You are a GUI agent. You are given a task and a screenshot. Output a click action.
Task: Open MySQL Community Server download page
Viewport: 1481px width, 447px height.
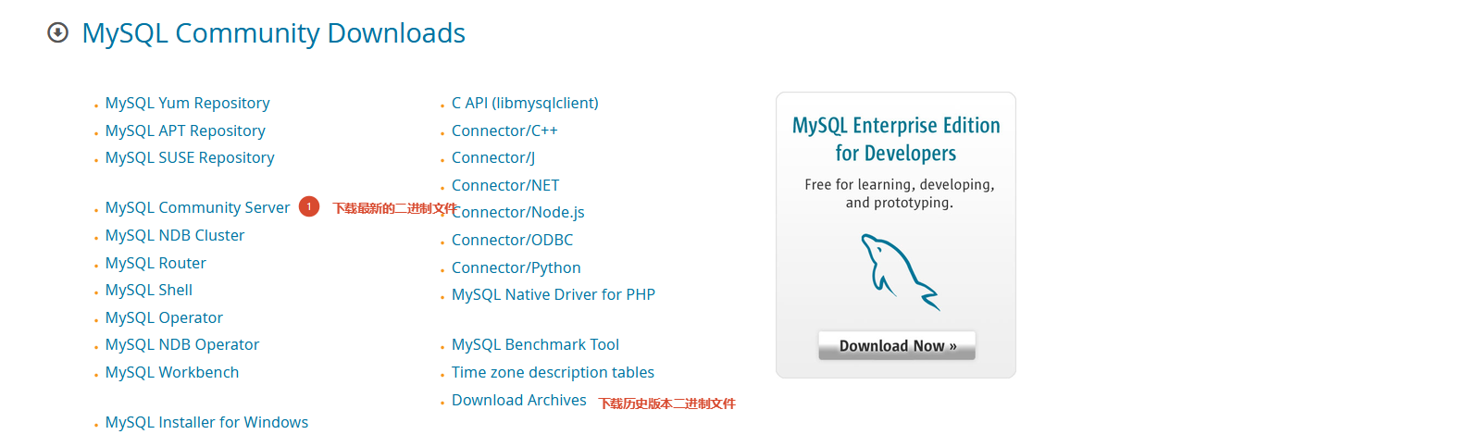coord(197,207)
